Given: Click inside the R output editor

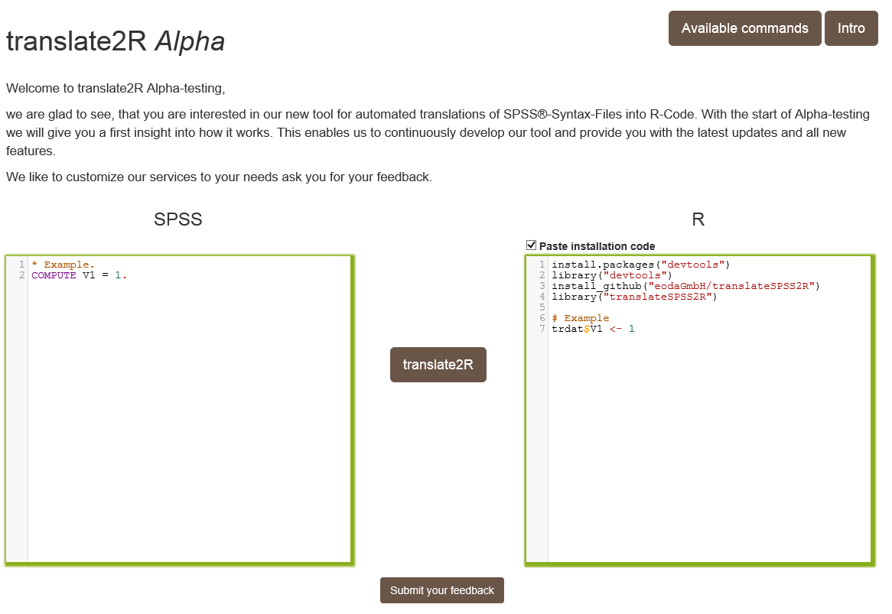Looking at the screenshot, I should pos(700,409).
